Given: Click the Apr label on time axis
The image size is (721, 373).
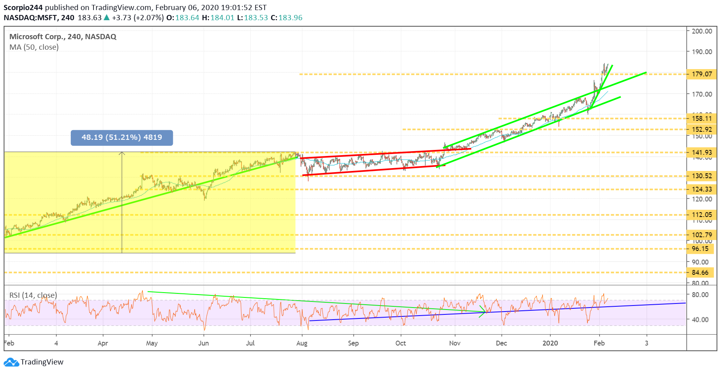Looking at the screenshot, I should click(x=103, y=343).
